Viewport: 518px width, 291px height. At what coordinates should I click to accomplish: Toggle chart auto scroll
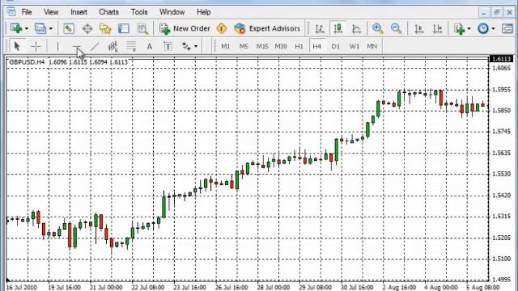tap(419, 29)
